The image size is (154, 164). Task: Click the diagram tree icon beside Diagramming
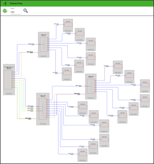point(5,3)
